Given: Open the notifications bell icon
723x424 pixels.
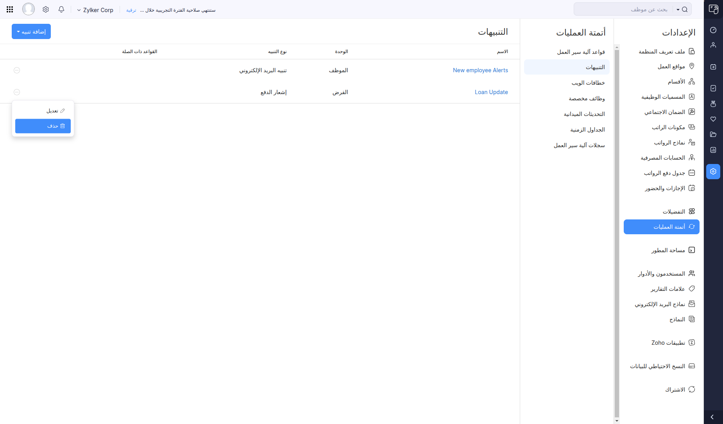Looking at the screenshot, I should (x=61, y=9).
